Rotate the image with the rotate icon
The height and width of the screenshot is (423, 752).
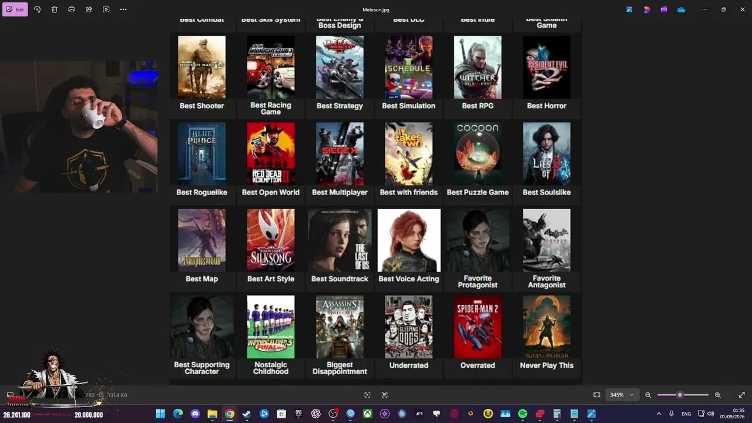click(x=37, y=9)
